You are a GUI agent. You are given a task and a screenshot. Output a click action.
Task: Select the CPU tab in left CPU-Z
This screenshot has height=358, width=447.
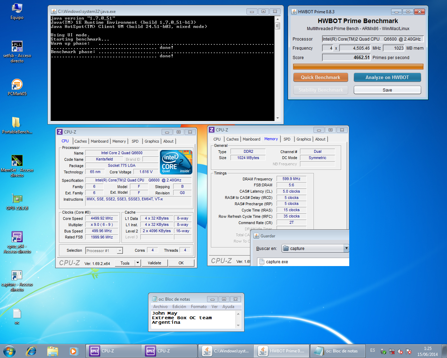click(x=65, y=141)
